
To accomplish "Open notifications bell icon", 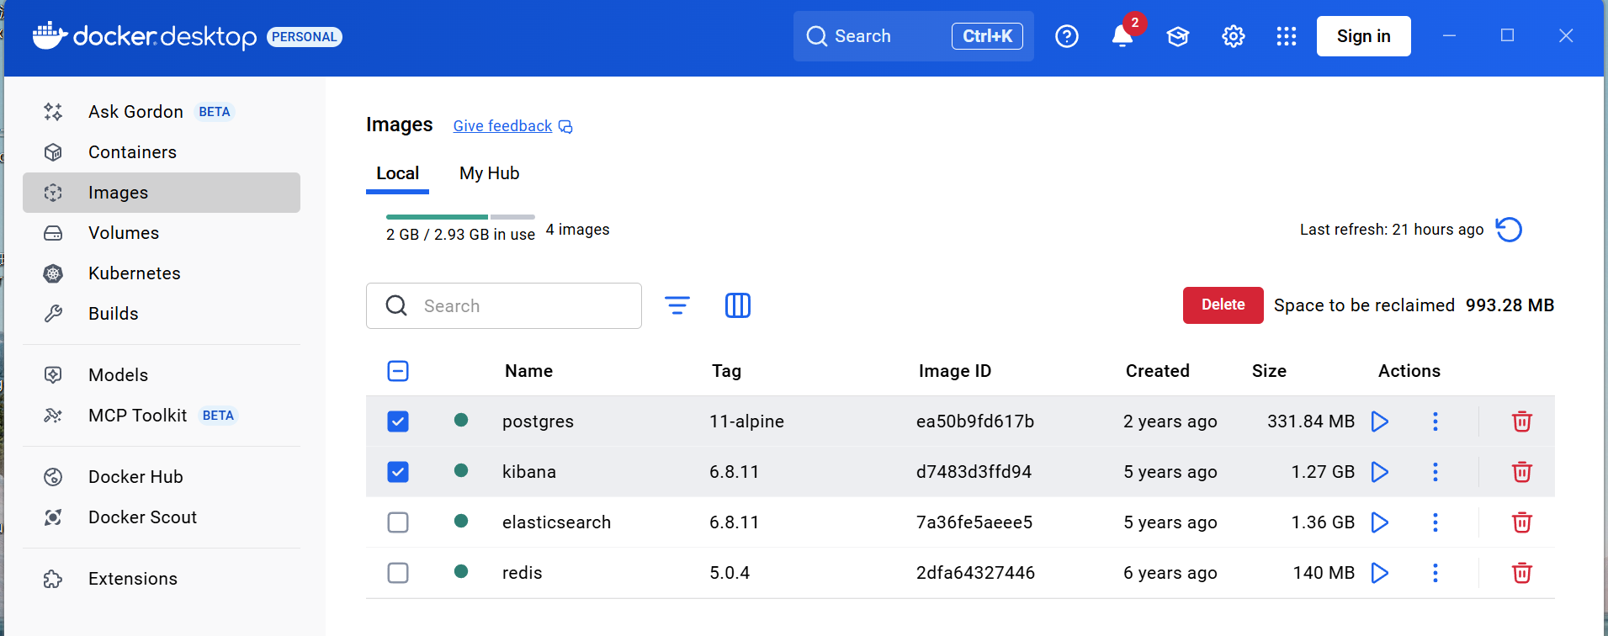I will pyautogui.click(x=1122, y=36).
